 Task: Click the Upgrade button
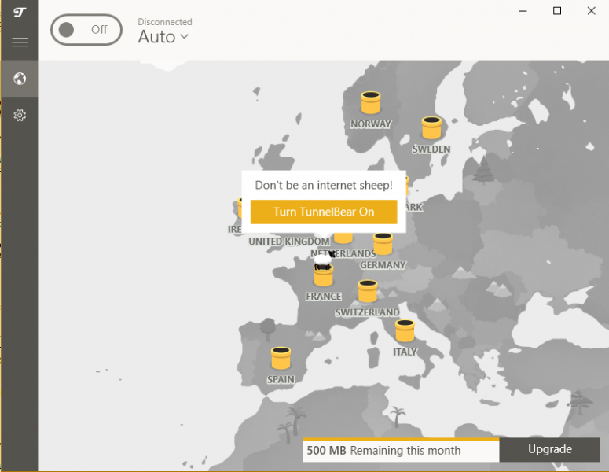coord(549,449)
